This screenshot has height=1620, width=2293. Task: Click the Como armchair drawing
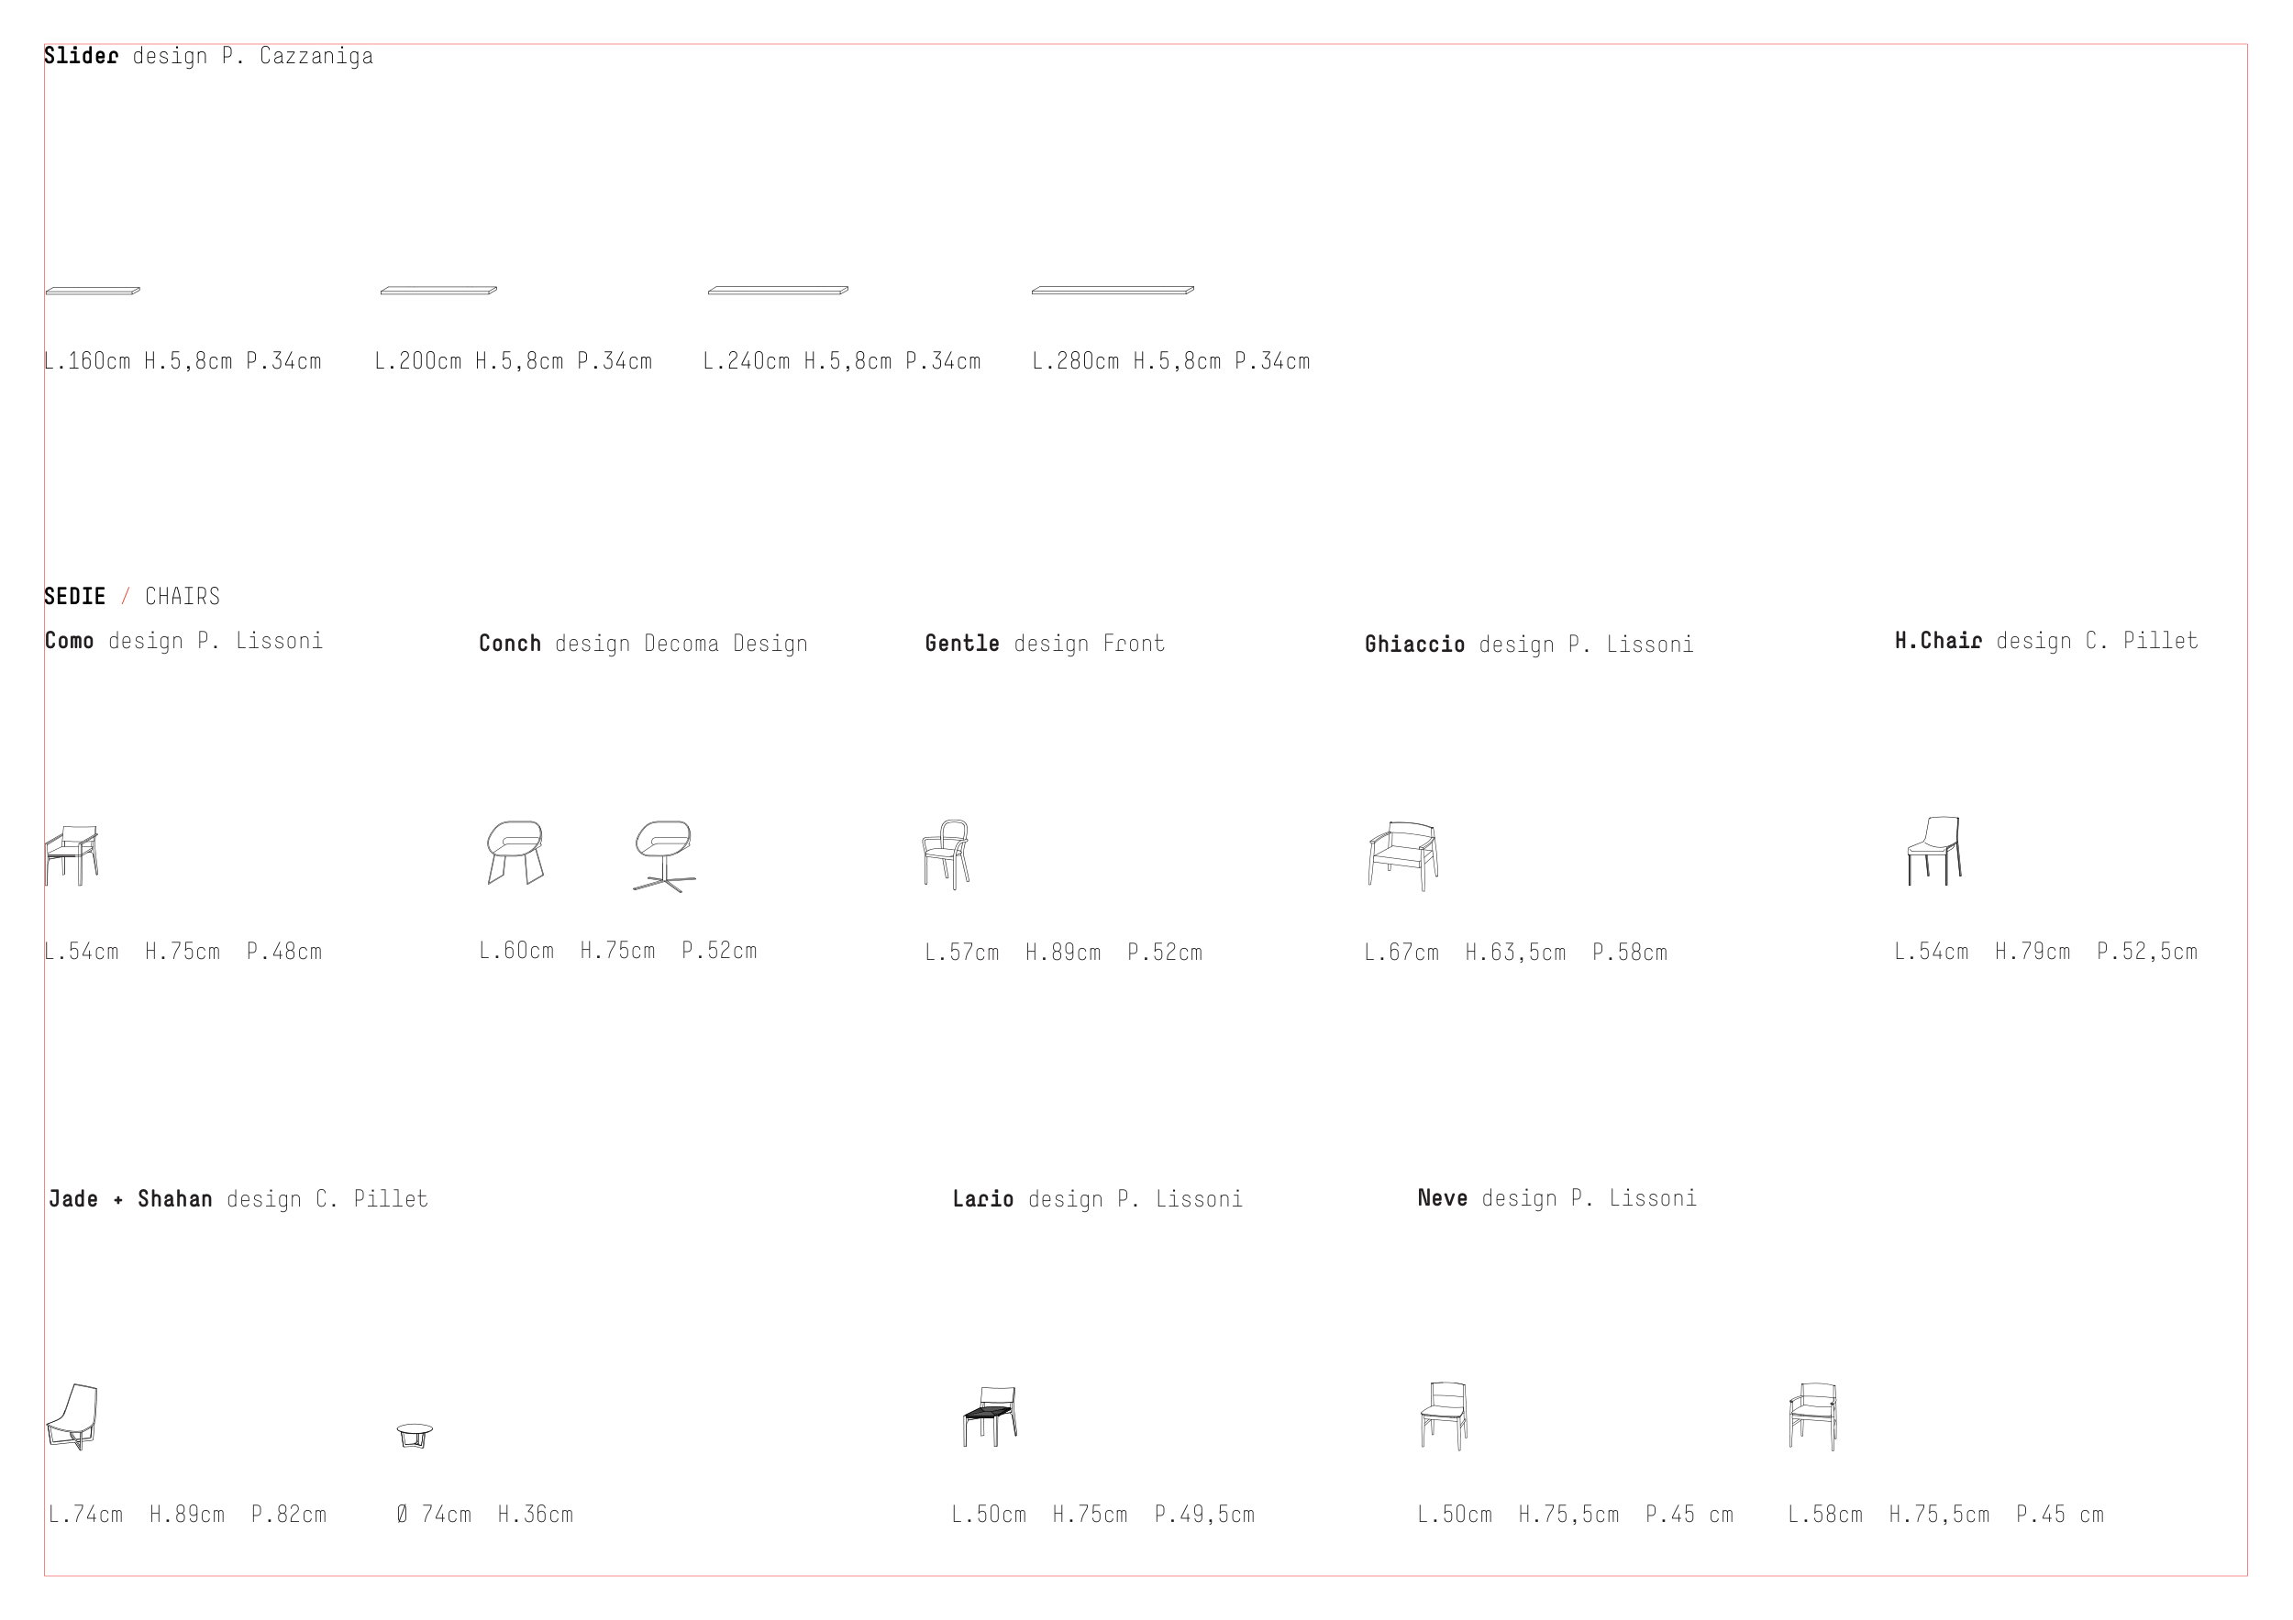pyautogui.click(x=72, y=854)
